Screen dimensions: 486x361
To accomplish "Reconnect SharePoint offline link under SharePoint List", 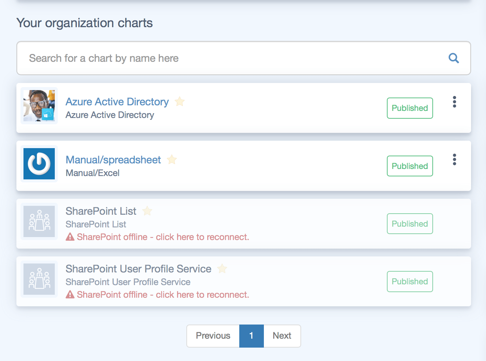I will (x=162, y=237).
